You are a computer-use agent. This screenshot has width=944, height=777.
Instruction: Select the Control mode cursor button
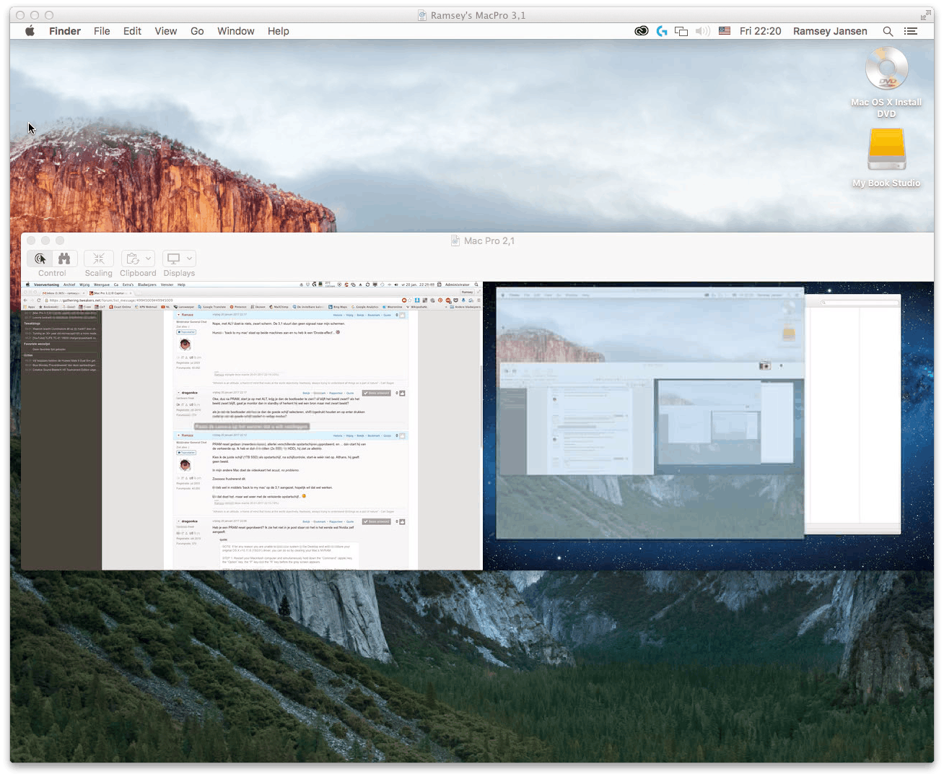click(x=40, y=259)
